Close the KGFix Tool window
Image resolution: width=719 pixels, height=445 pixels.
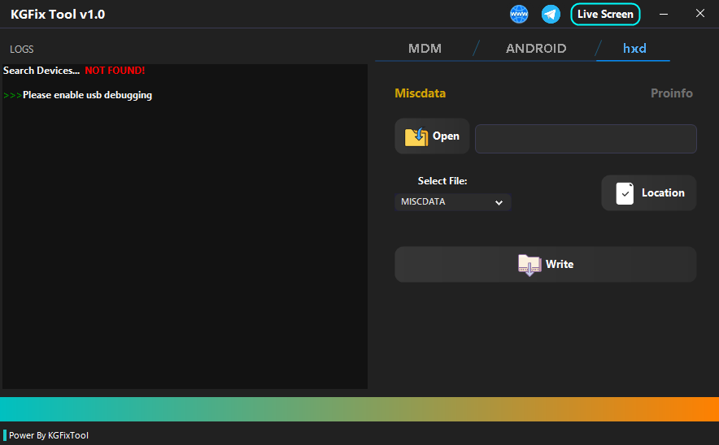tap(700, 14)
